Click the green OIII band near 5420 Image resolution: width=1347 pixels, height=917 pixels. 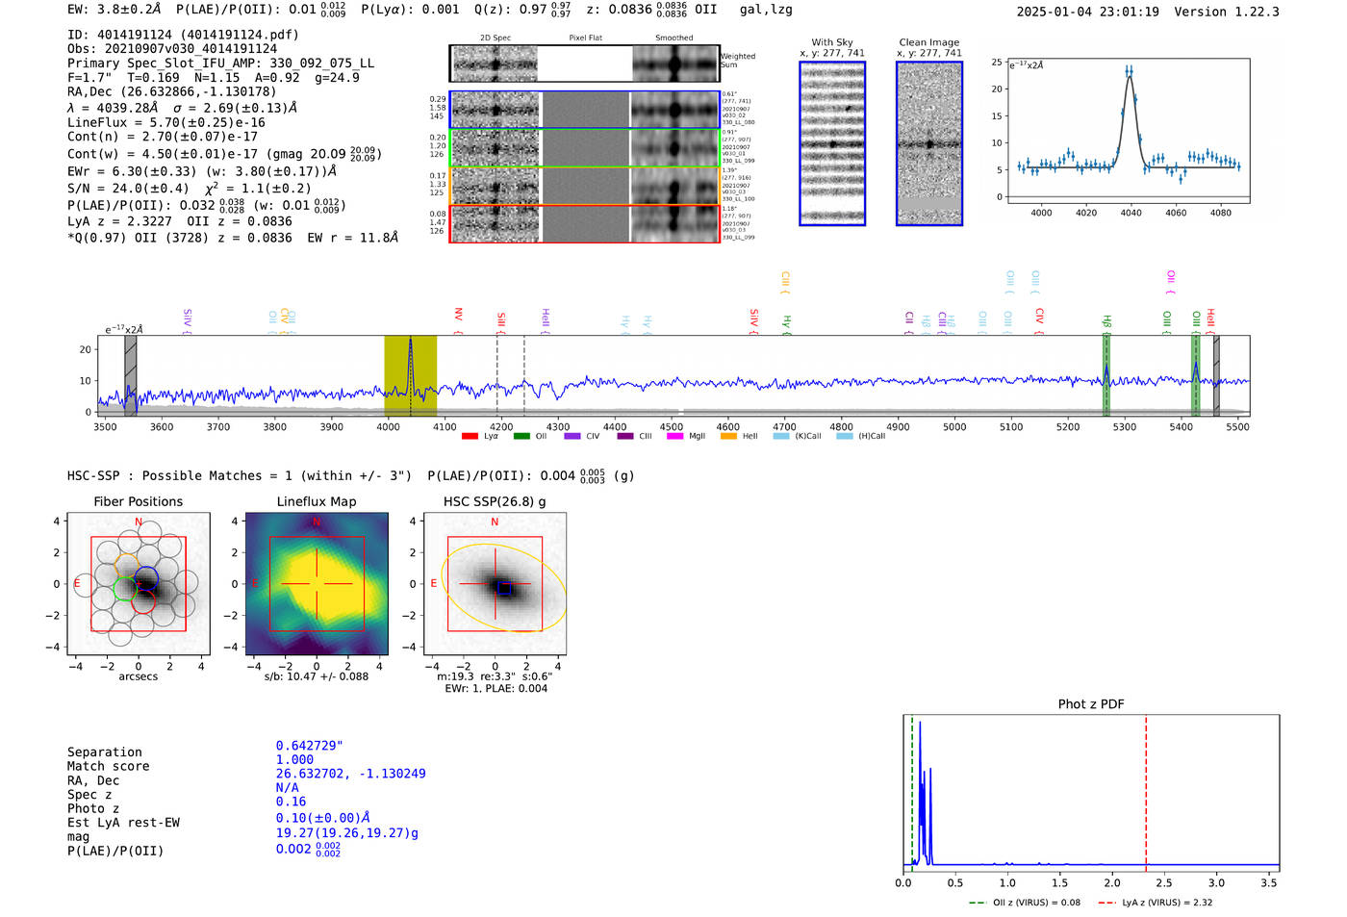(1196, 375)
